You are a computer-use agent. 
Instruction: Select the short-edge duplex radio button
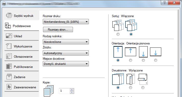(143, 88)
